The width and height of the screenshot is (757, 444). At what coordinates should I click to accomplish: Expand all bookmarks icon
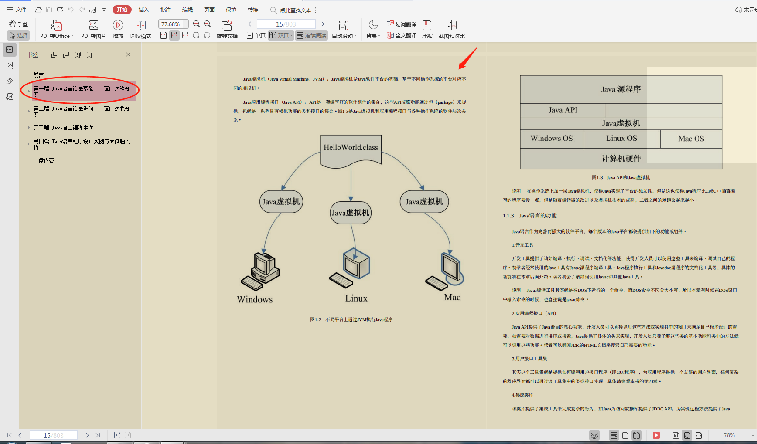tap(54, 54)
